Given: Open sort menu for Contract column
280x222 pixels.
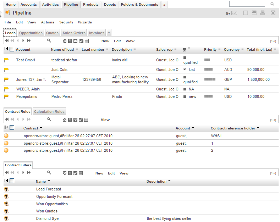Looking at the screenshot, I should pyautogui.click(x=41, y=128).
